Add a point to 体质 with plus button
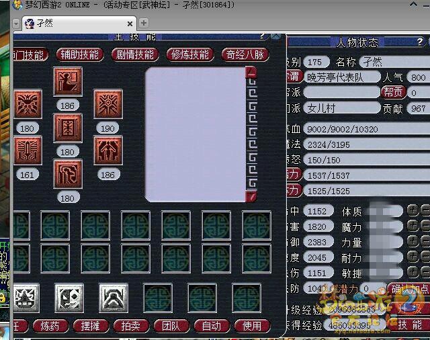Screen dimensions: 430x340 point(413,211)
